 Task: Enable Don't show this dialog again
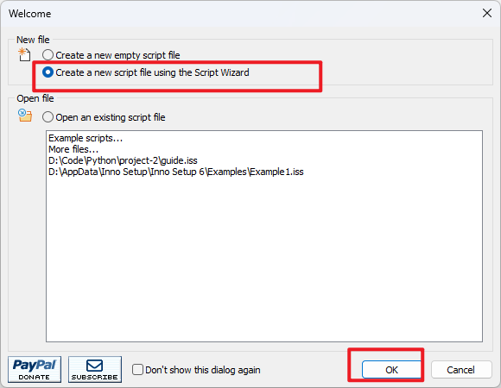click(x=137, y=370)
